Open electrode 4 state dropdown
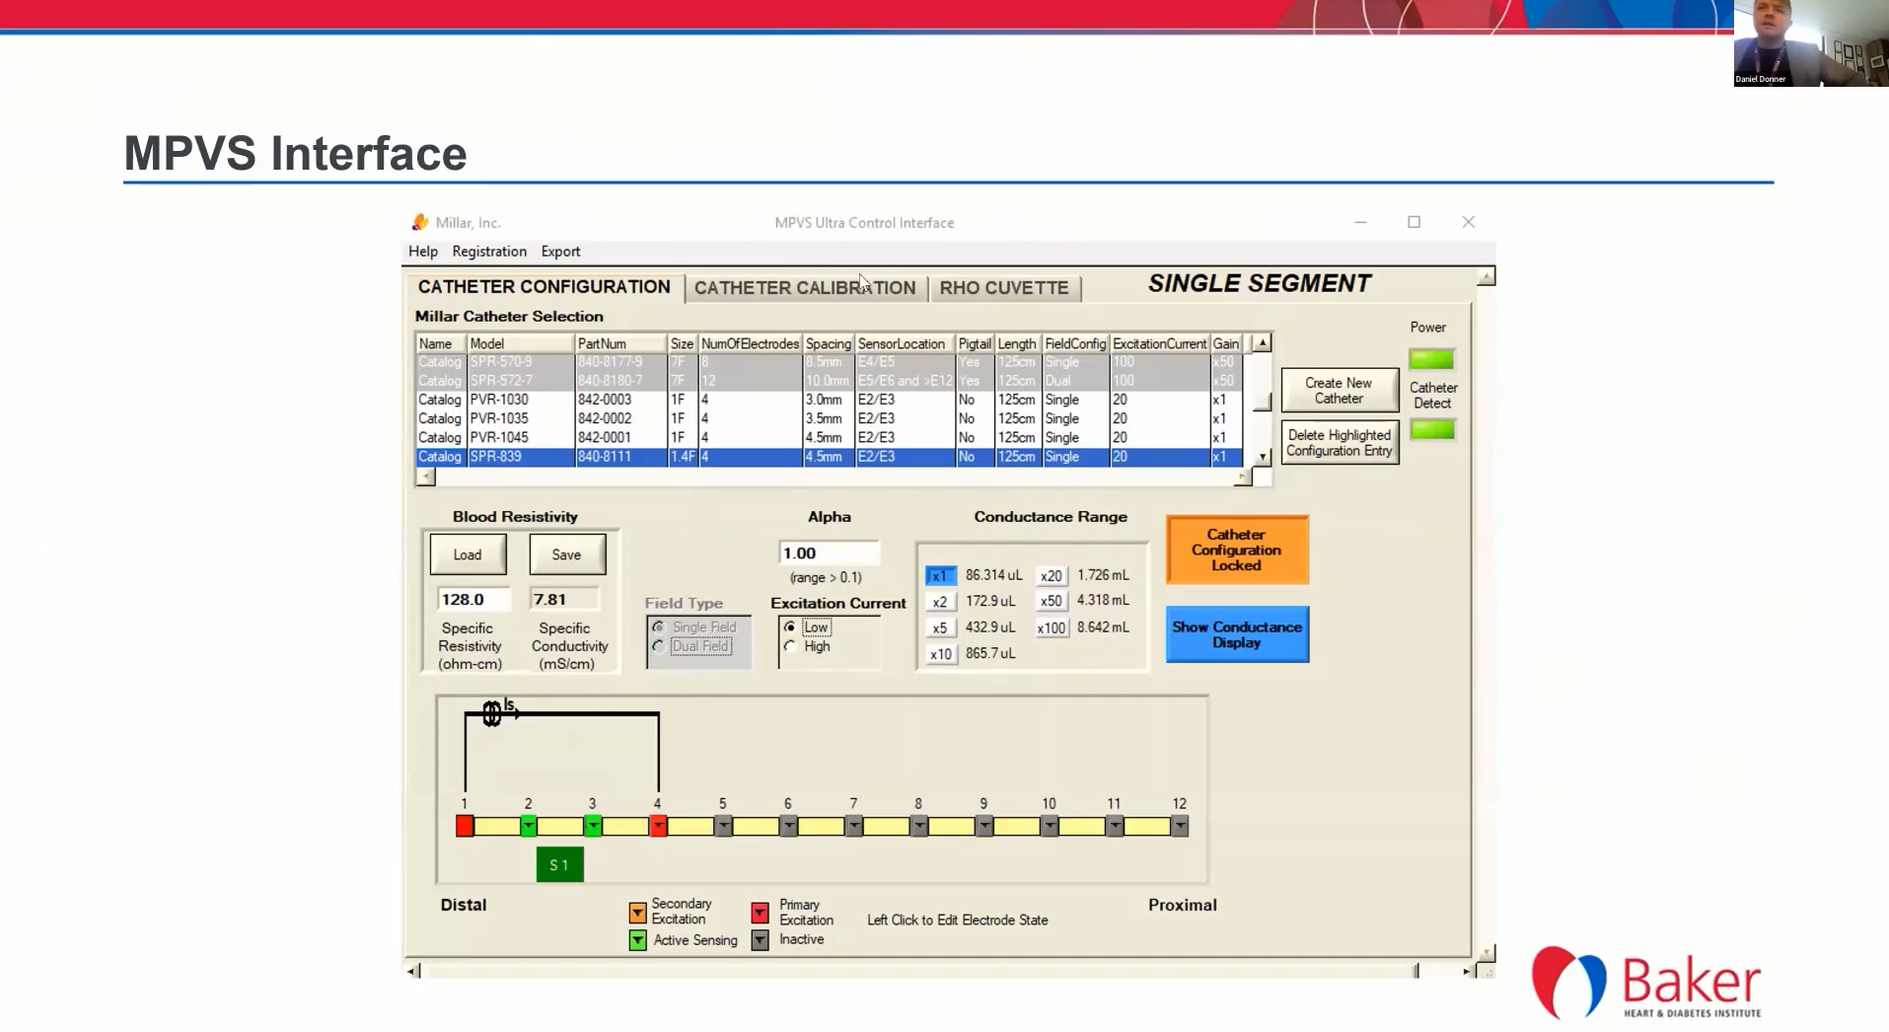 658,826
